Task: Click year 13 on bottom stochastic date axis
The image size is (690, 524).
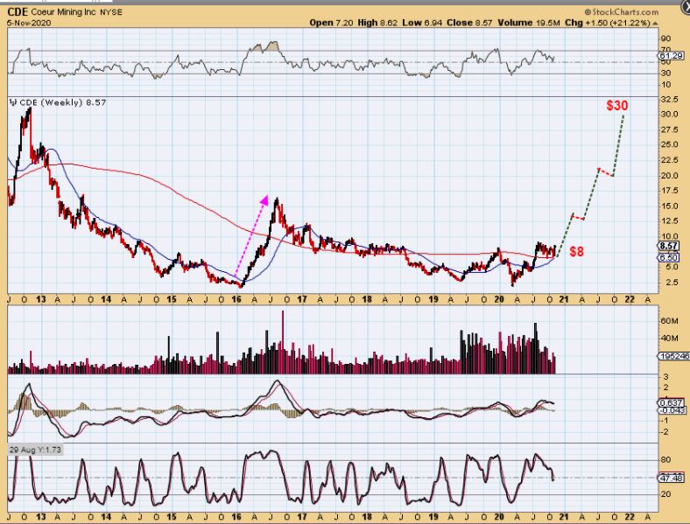Action: click(40, 516)
